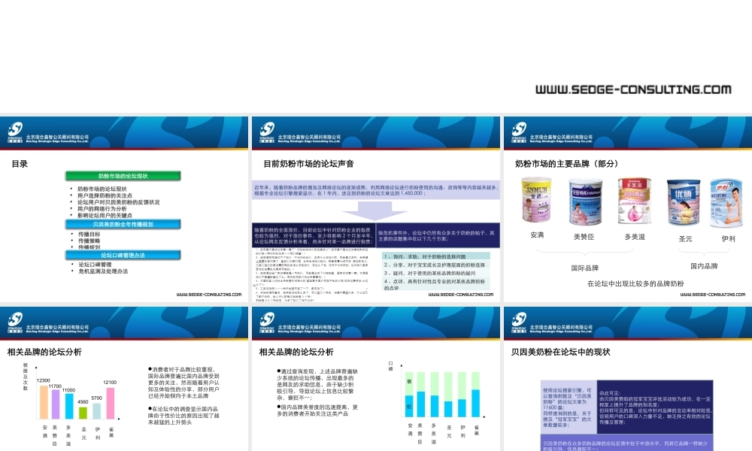
Task: Click the green bar labeled 4560
Action: 83,413
